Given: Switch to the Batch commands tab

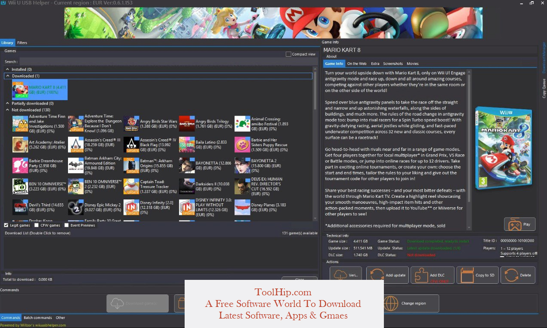Looking at the screenshot, I should click(x=38, y=318).
